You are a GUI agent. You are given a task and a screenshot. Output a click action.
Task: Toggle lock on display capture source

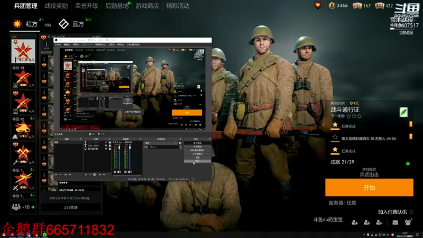tap(109, 149)
